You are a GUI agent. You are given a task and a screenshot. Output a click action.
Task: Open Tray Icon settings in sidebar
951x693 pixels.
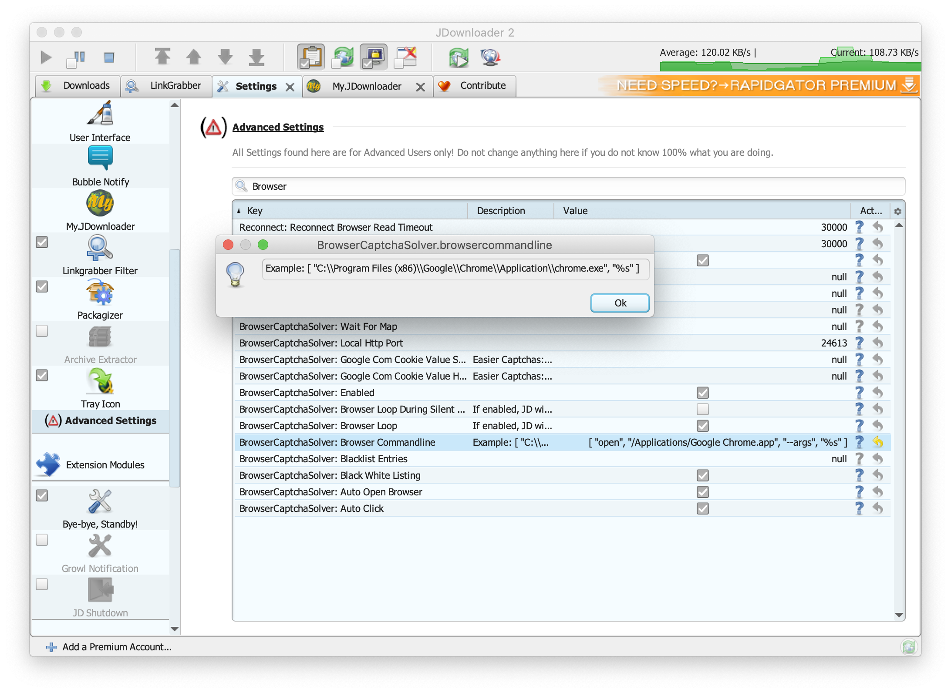point(100,388)
